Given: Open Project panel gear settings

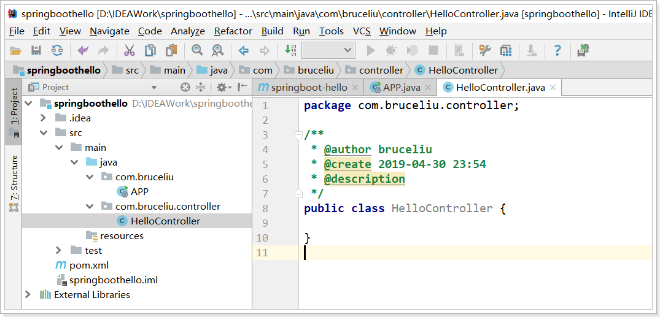Looking at the screenshot, I should (223, 88).
